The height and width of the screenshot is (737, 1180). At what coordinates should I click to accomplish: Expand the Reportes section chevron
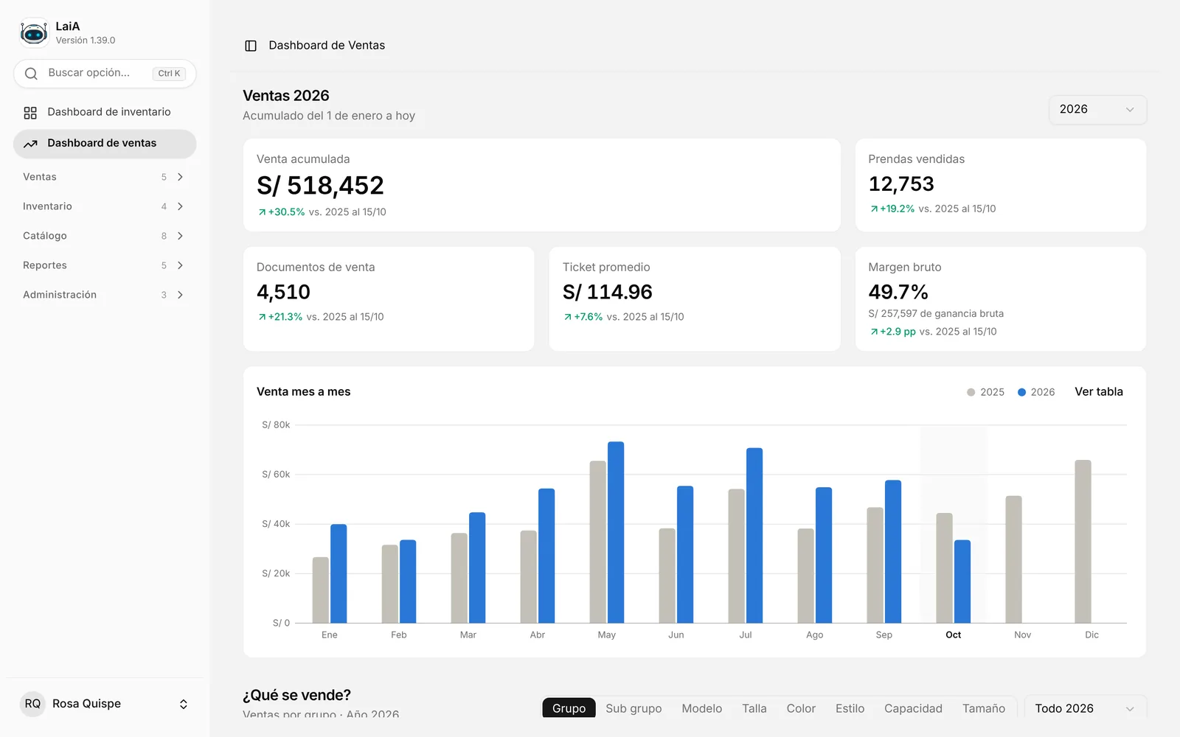pos(180,265)
